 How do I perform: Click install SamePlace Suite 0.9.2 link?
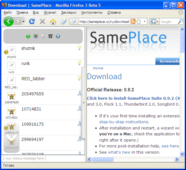(133, 98)
